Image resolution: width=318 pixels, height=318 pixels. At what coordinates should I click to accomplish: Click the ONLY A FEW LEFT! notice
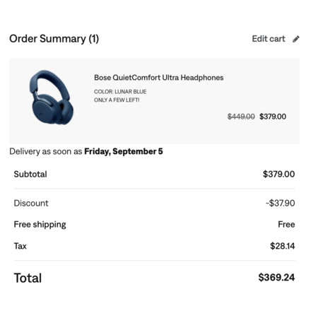click(x=117, y=100)
